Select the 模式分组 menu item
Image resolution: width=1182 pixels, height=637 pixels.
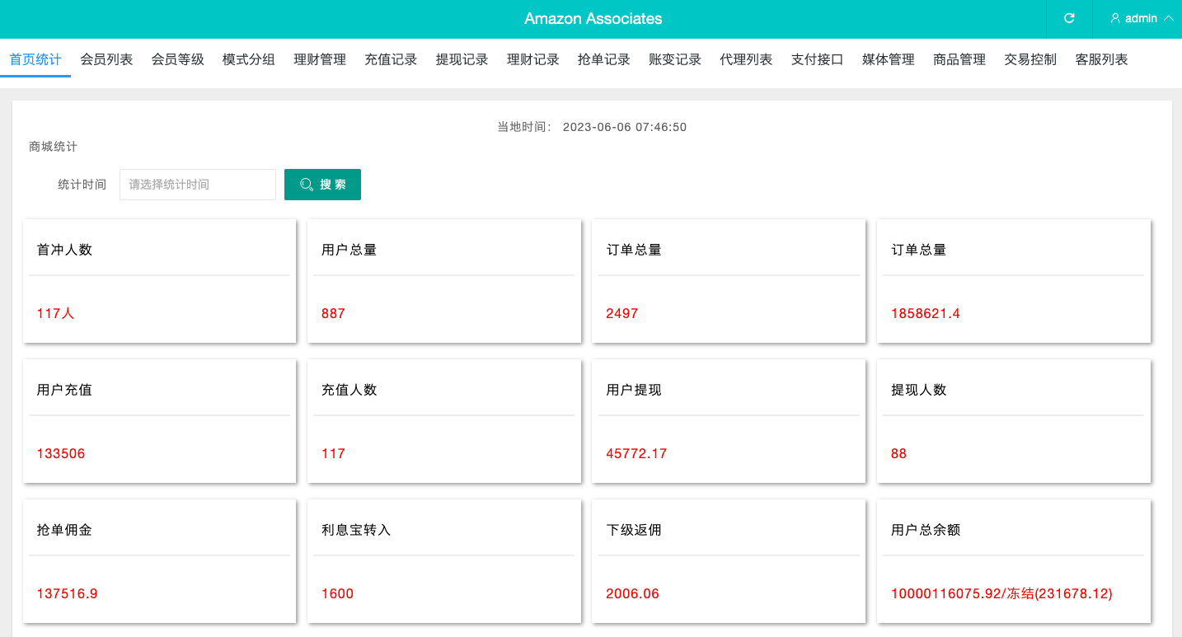(247, 59)
